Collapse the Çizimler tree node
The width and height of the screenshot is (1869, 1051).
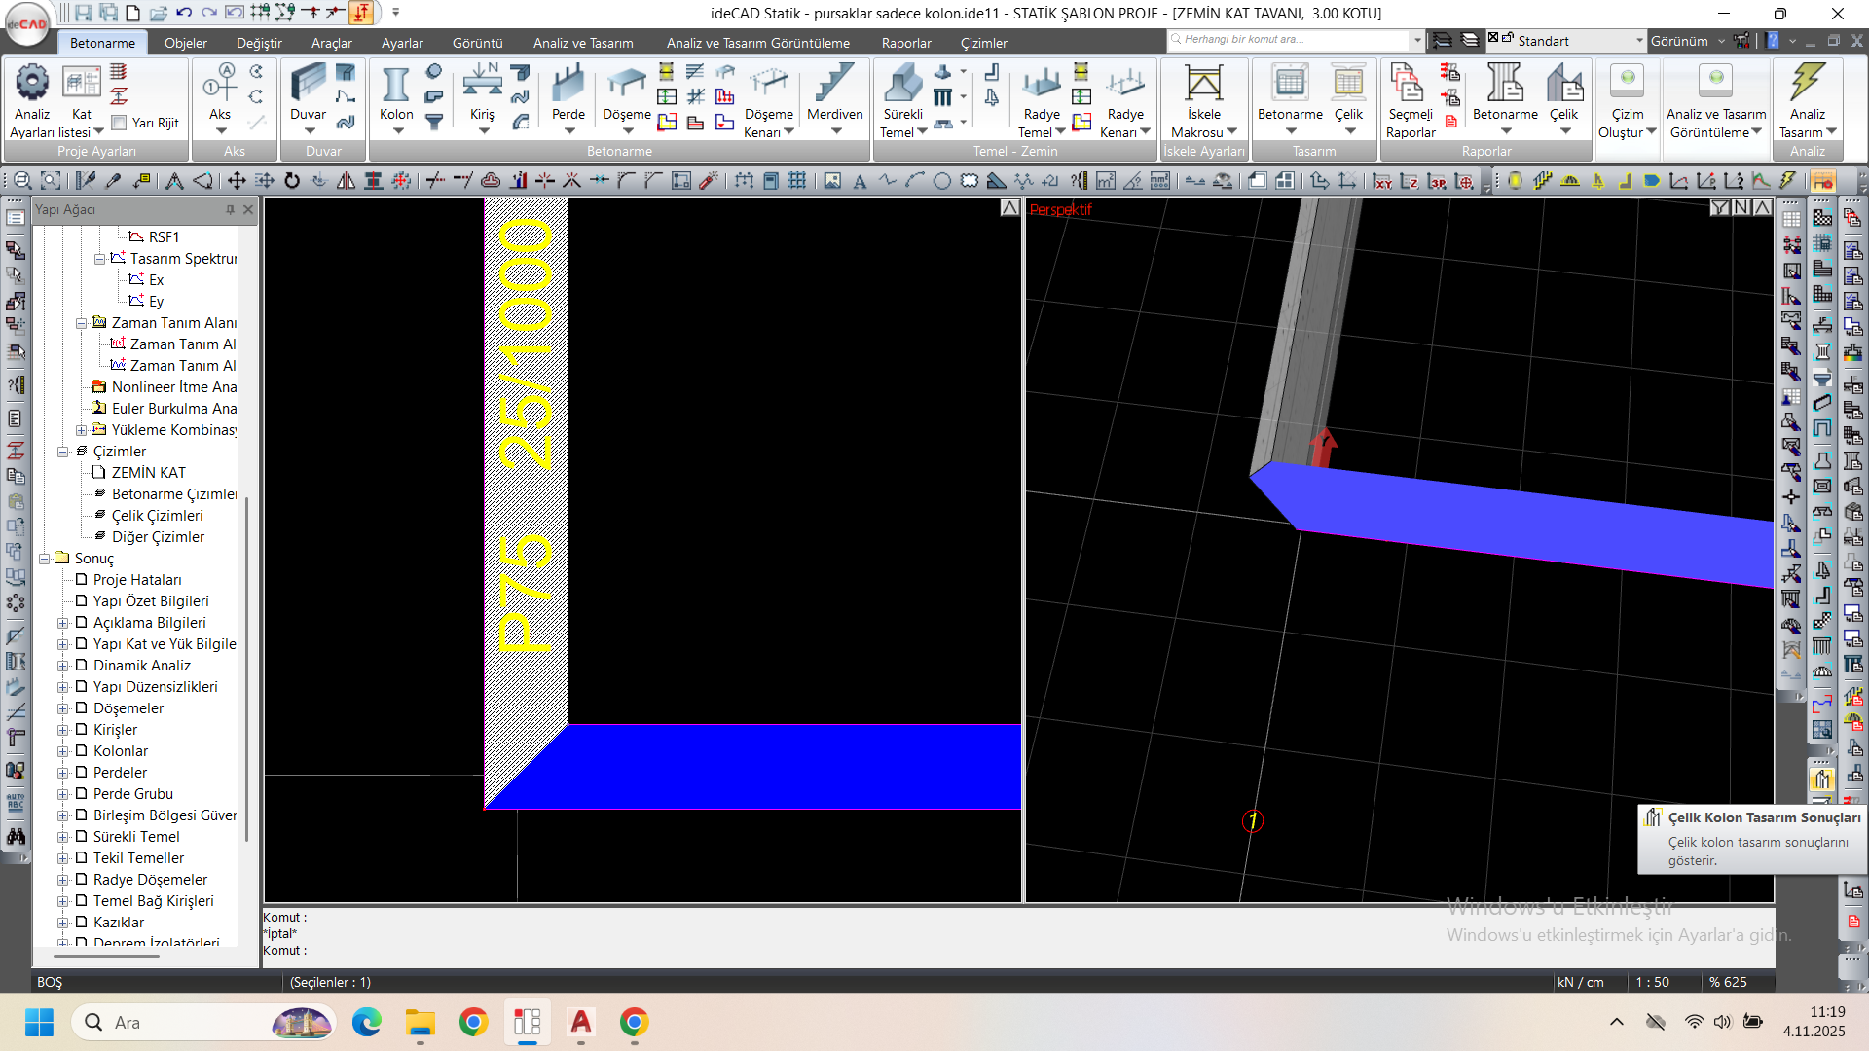pos(63,452)
